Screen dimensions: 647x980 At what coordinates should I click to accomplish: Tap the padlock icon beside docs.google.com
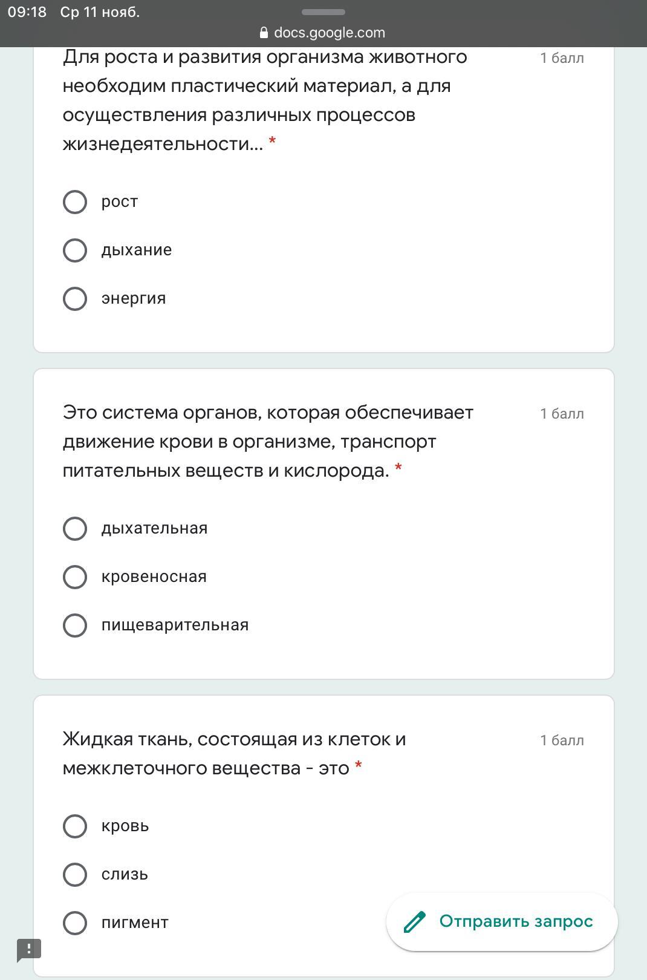coord(264,33)
